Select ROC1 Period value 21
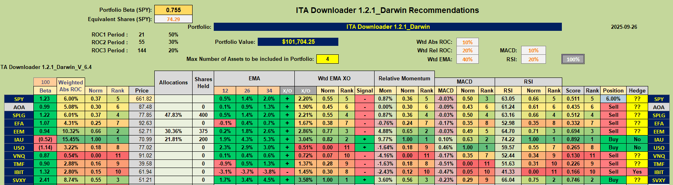Viewport: 673px width, 185px height. pos(142,34)
